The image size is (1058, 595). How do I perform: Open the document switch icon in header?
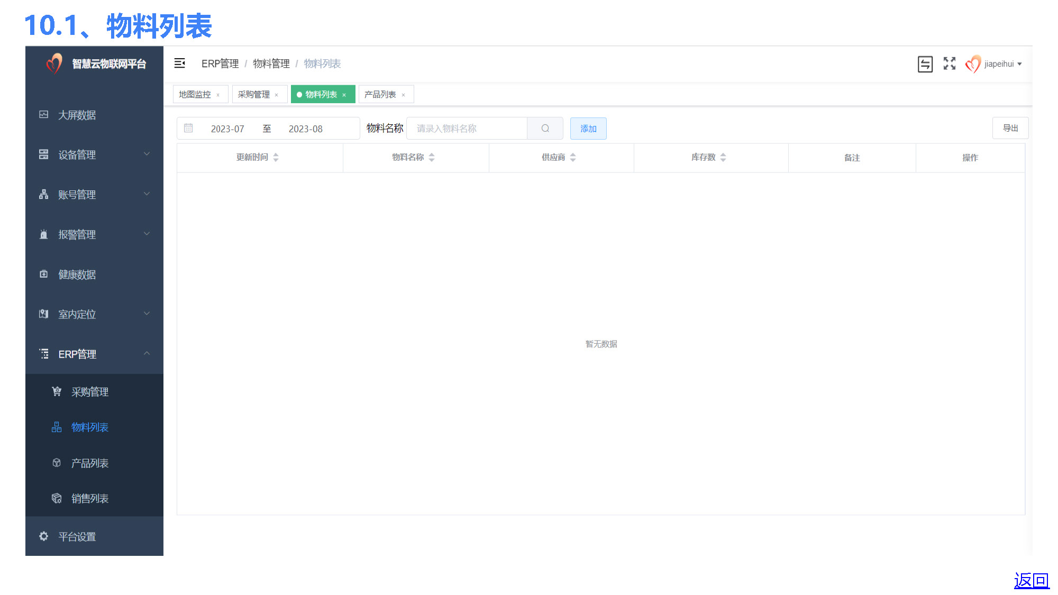[x=925, y=64]
